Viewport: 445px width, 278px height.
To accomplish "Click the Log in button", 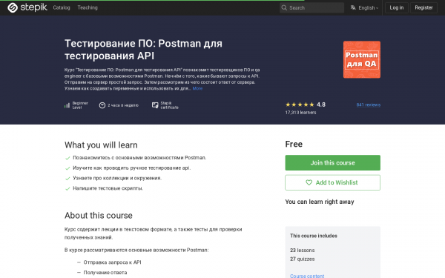I will click(397, 7).
